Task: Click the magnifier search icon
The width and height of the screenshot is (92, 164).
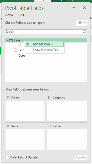Action: (84, 32)
